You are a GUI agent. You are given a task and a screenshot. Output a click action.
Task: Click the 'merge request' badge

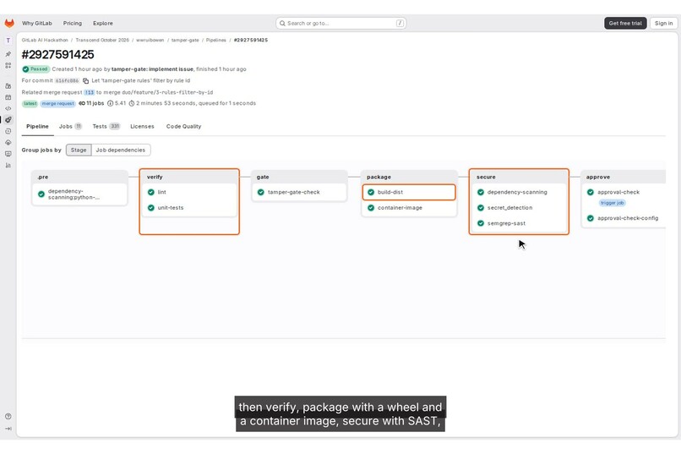[x=58, y=103]
